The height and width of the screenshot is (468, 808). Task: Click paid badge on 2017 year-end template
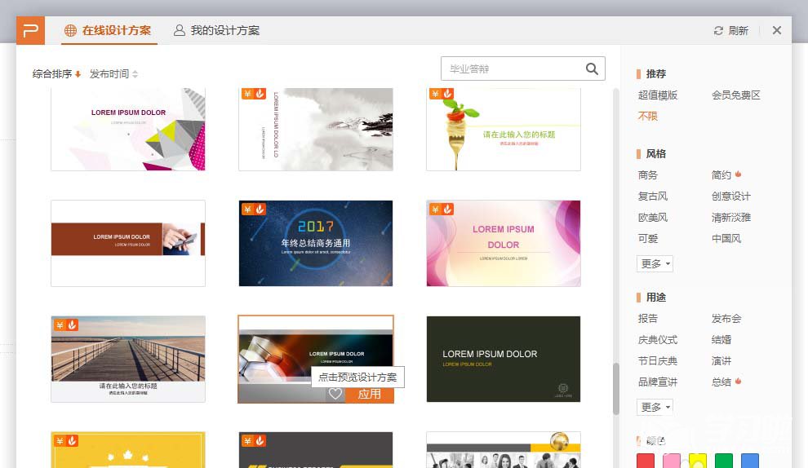pyautogui.click(x=246, y=210)
